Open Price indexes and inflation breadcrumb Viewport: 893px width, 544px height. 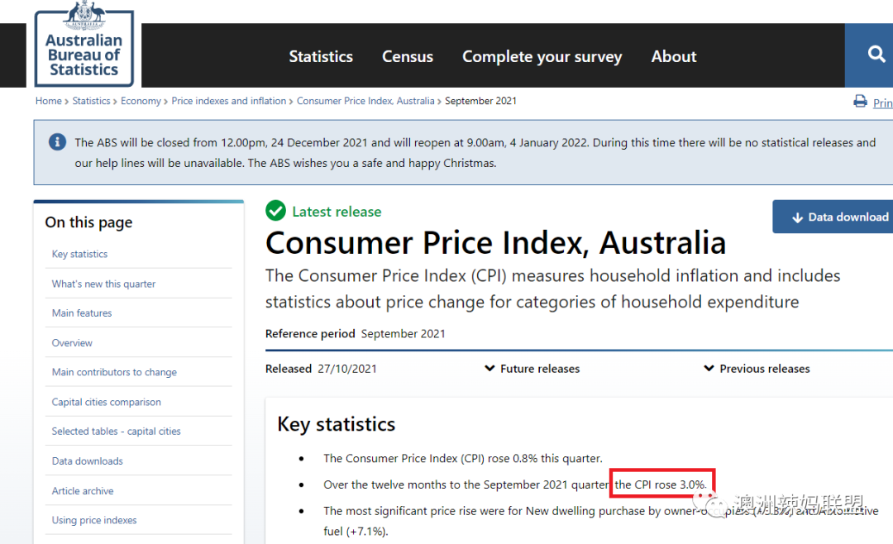[x=229, y=101]
